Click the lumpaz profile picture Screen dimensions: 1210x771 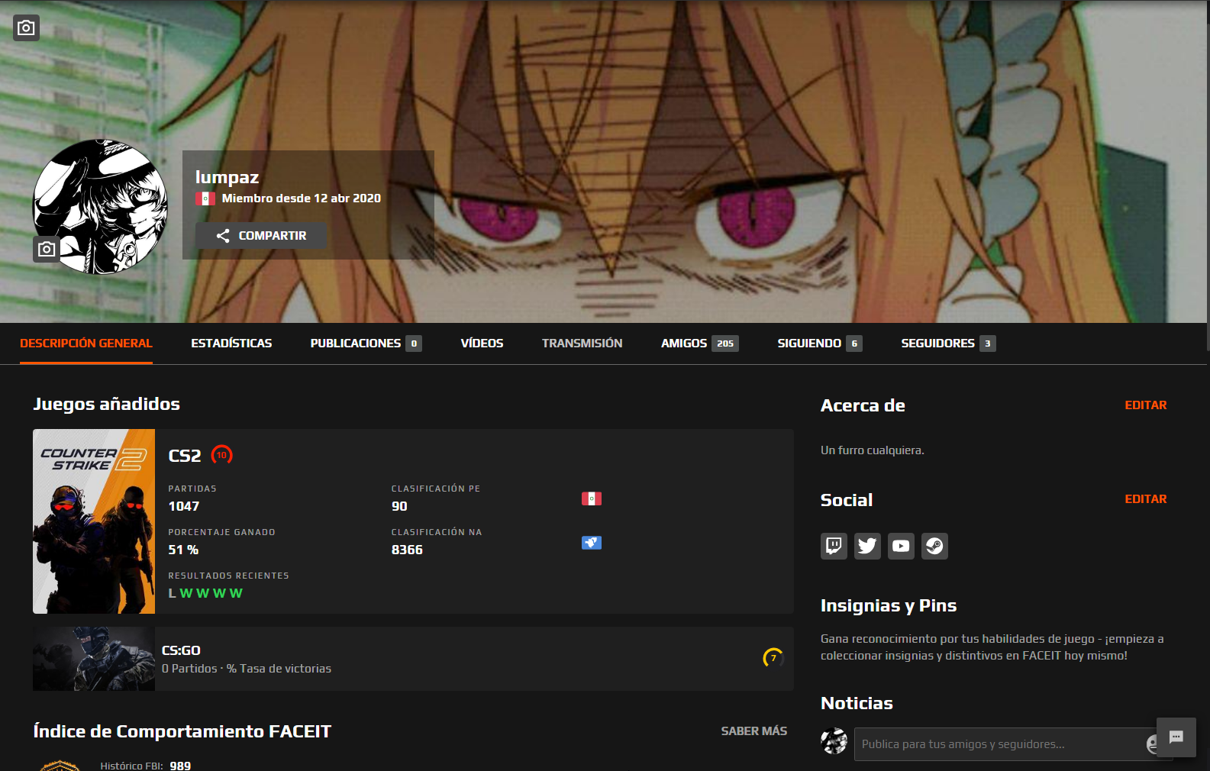[x=100, y=206]
